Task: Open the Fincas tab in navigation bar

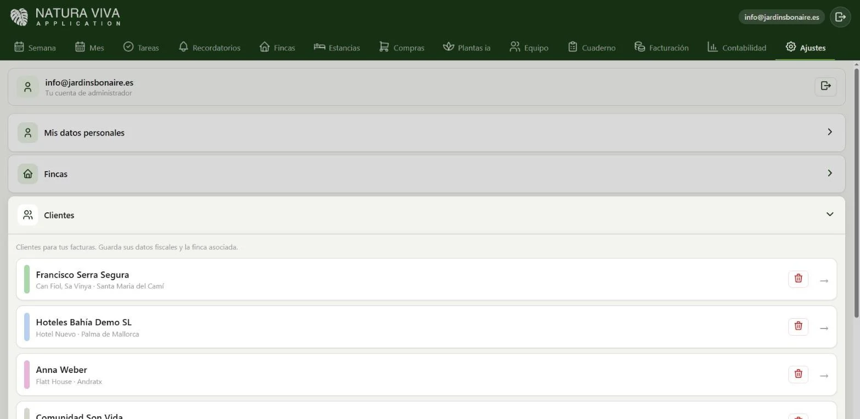Action: [x=277, y=48]
